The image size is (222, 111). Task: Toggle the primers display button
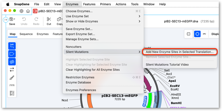(x=12, y=62)
